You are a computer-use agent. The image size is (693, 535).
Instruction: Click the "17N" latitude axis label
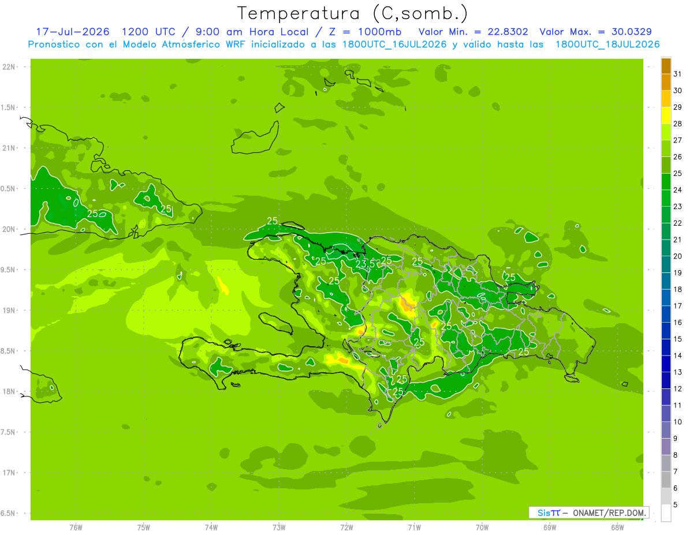tap(9, 473)
